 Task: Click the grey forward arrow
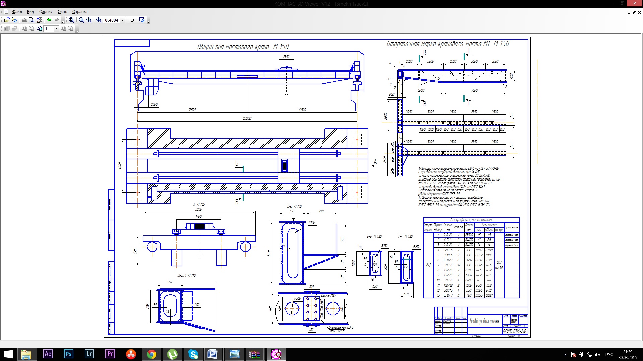point(57,20)
